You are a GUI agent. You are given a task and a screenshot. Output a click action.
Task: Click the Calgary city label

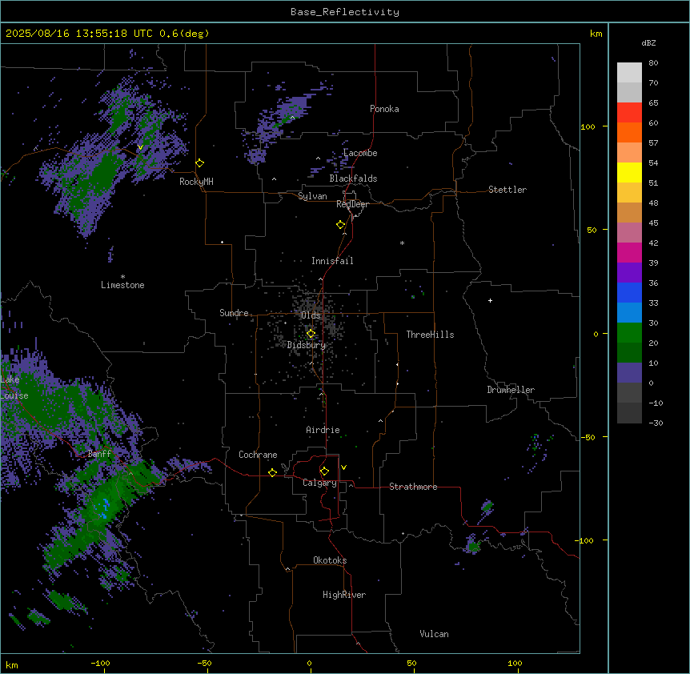(x=319, y=483)
